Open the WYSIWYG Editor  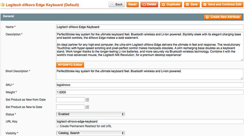[x=70, y=65]
